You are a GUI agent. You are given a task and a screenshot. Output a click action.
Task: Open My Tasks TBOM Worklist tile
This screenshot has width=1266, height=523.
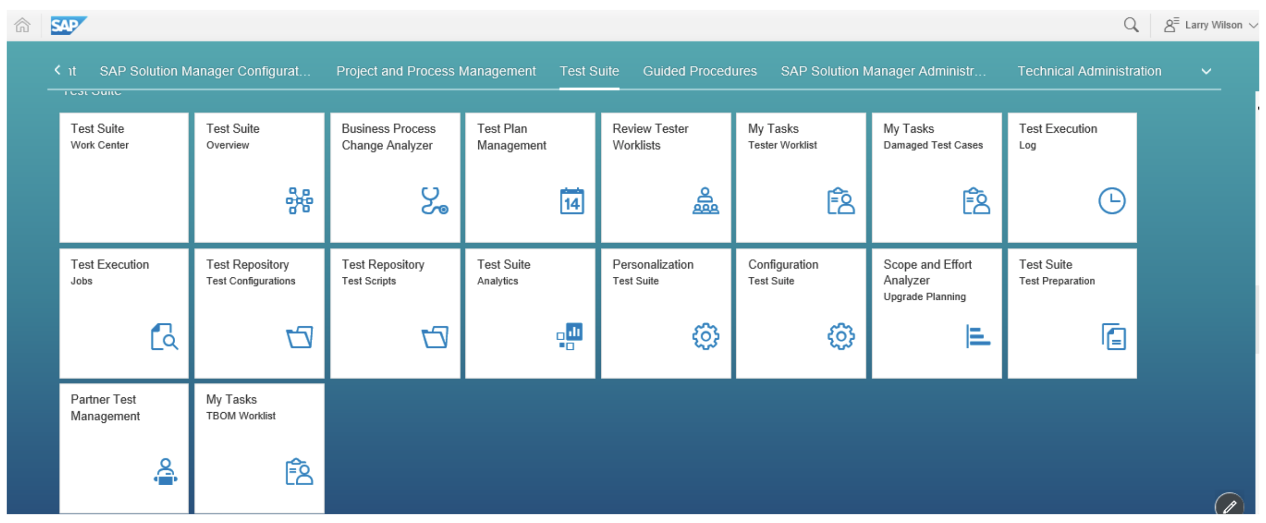pyautogui.click(x=259, y=448)
